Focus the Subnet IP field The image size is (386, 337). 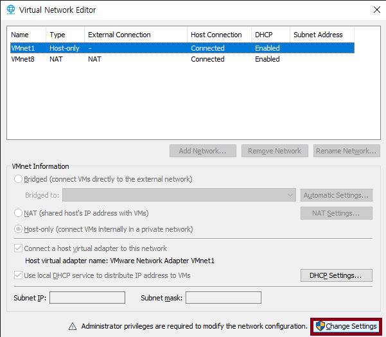[87, 298]
